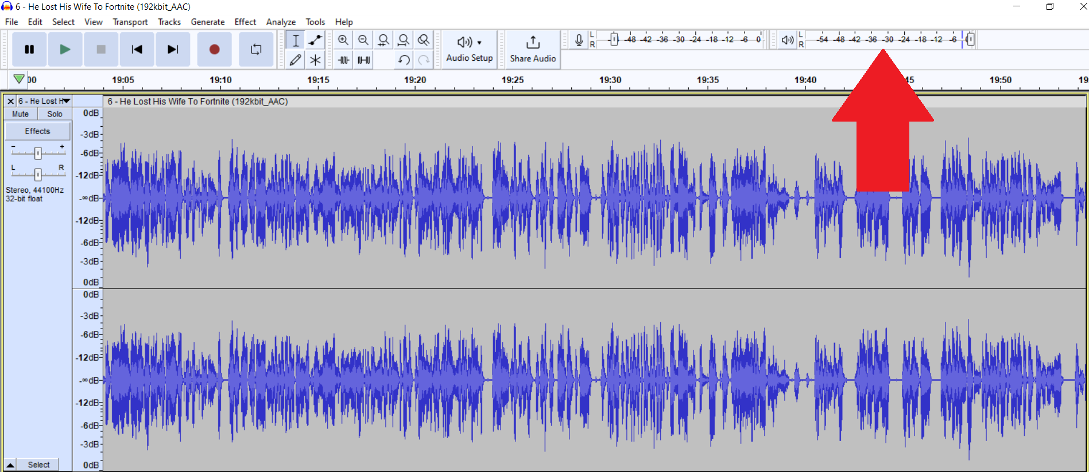Viewport: 1089px width, 472px height.
Task: Open the Tracks menu
Action: [x=169, y=22]
